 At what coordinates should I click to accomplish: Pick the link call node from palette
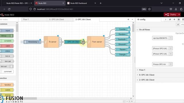(x=7, y=61)
